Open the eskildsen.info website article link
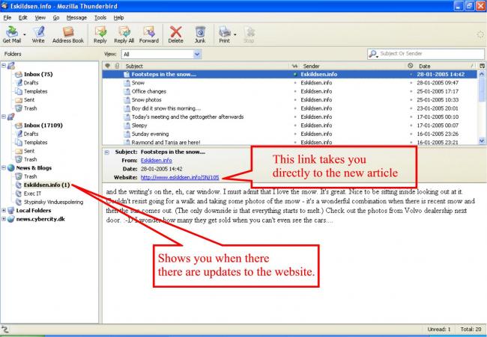Viewport: 487px width, 337px height. click(x=180, y=178)
